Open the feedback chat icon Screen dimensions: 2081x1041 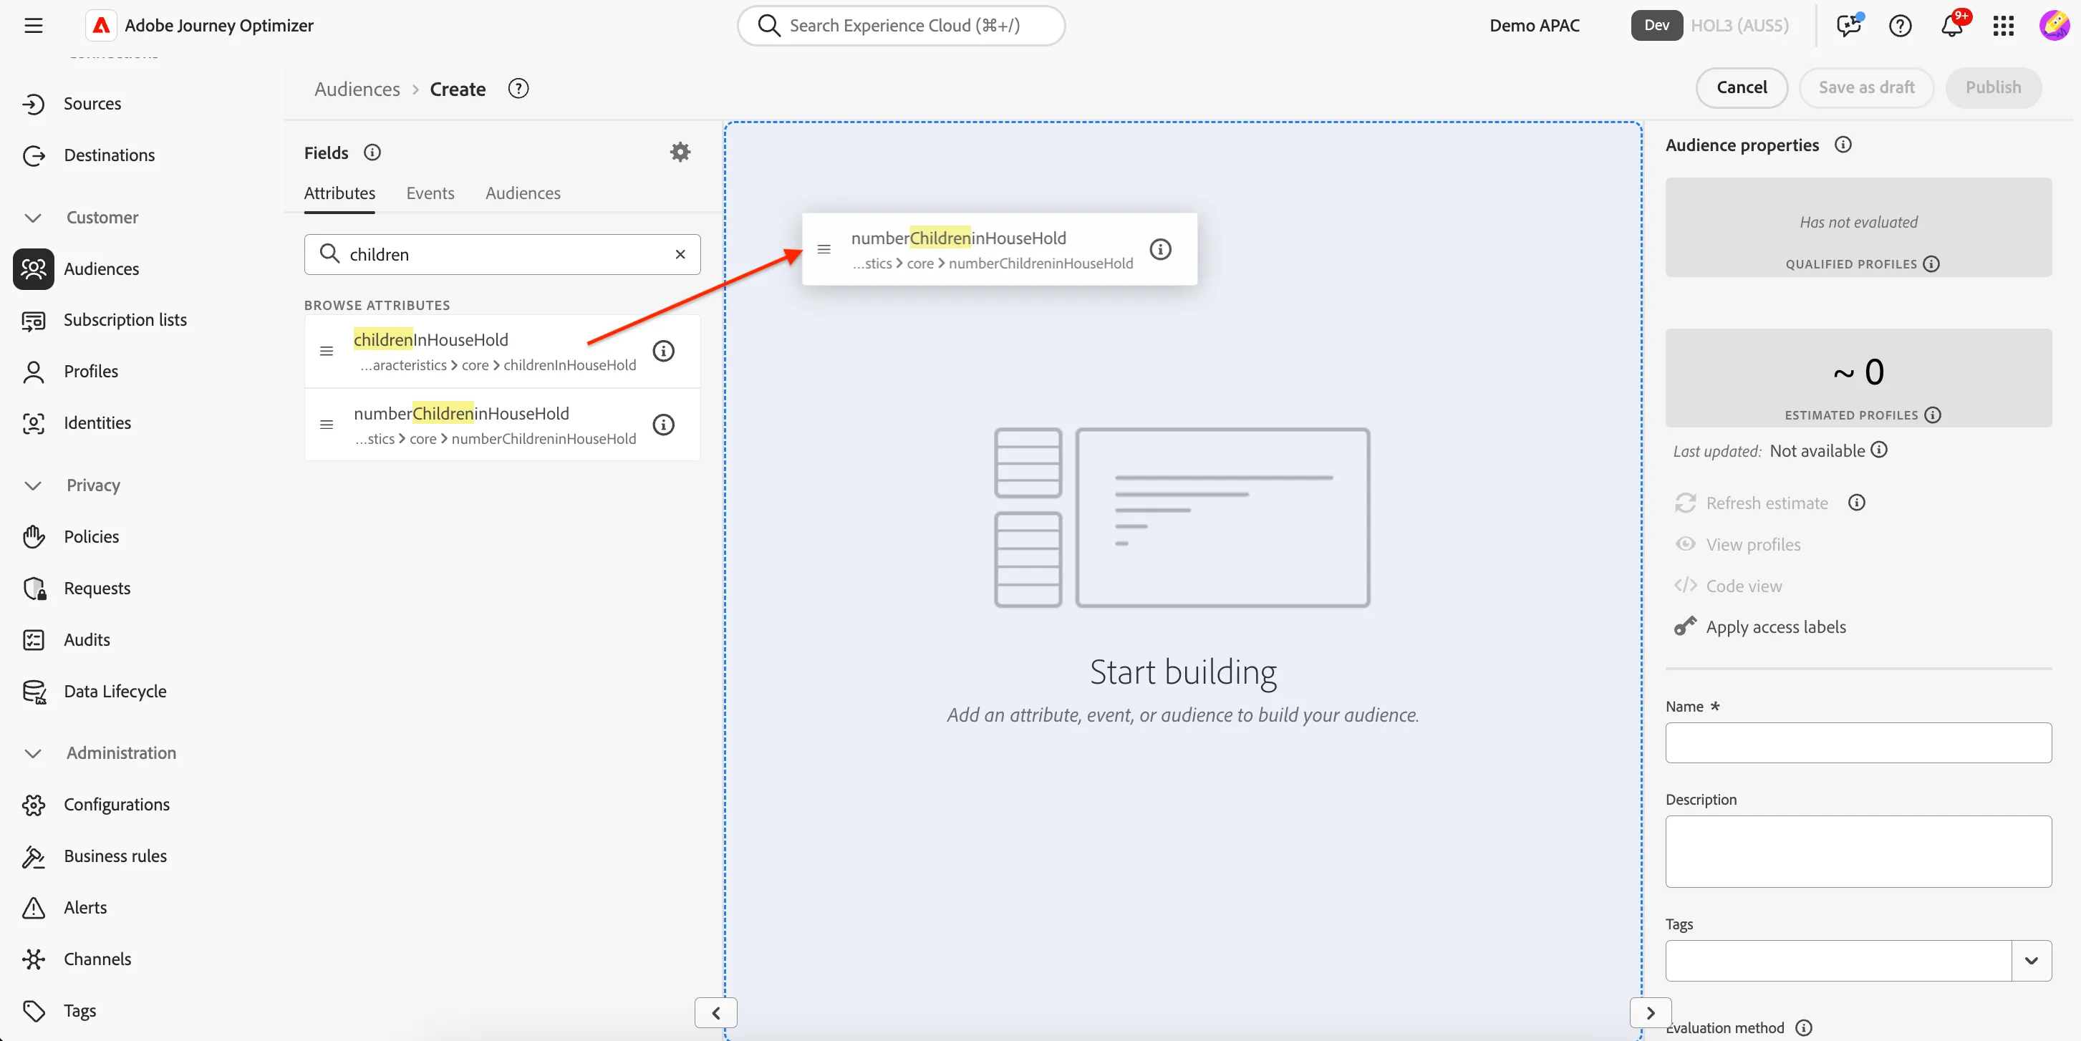(1848, 26)
